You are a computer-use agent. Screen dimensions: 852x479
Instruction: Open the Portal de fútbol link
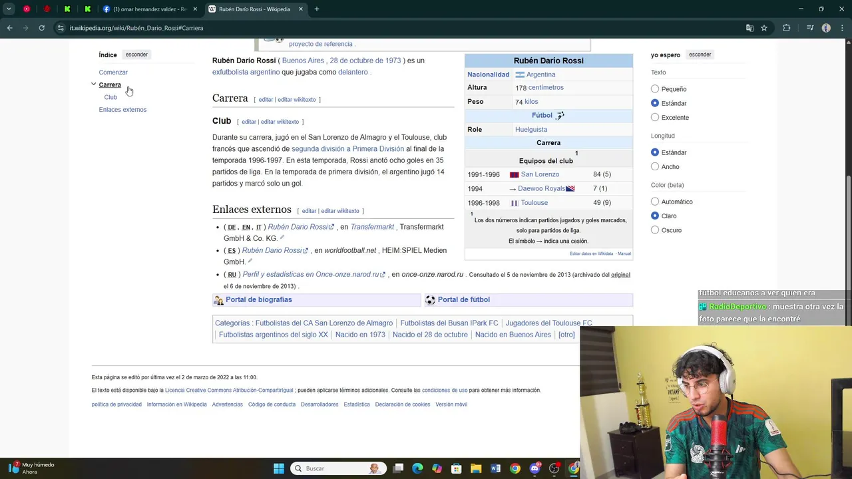pos(464,299)
